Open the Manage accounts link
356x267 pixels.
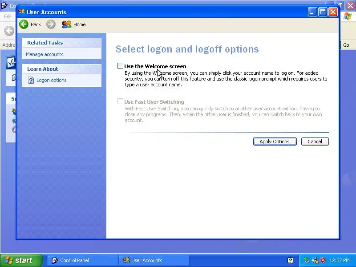point(44,54)
